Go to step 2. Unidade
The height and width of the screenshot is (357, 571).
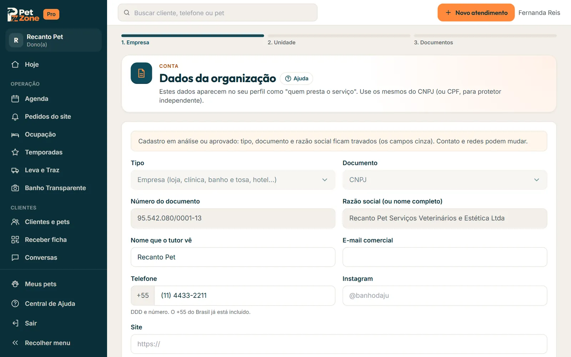282,42
